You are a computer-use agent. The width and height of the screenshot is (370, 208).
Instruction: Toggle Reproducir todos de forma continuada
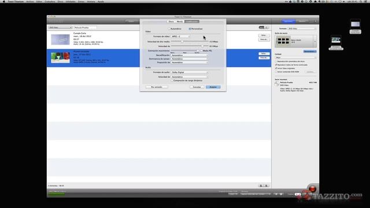point(276,65)
